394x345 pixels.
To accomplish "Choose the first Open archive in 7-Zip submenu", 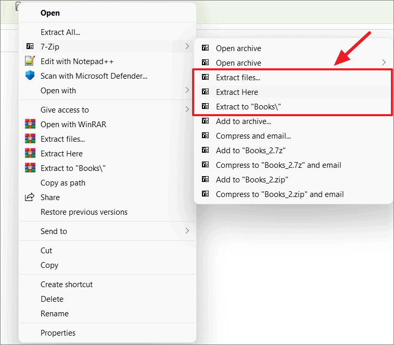I will 294,48.
